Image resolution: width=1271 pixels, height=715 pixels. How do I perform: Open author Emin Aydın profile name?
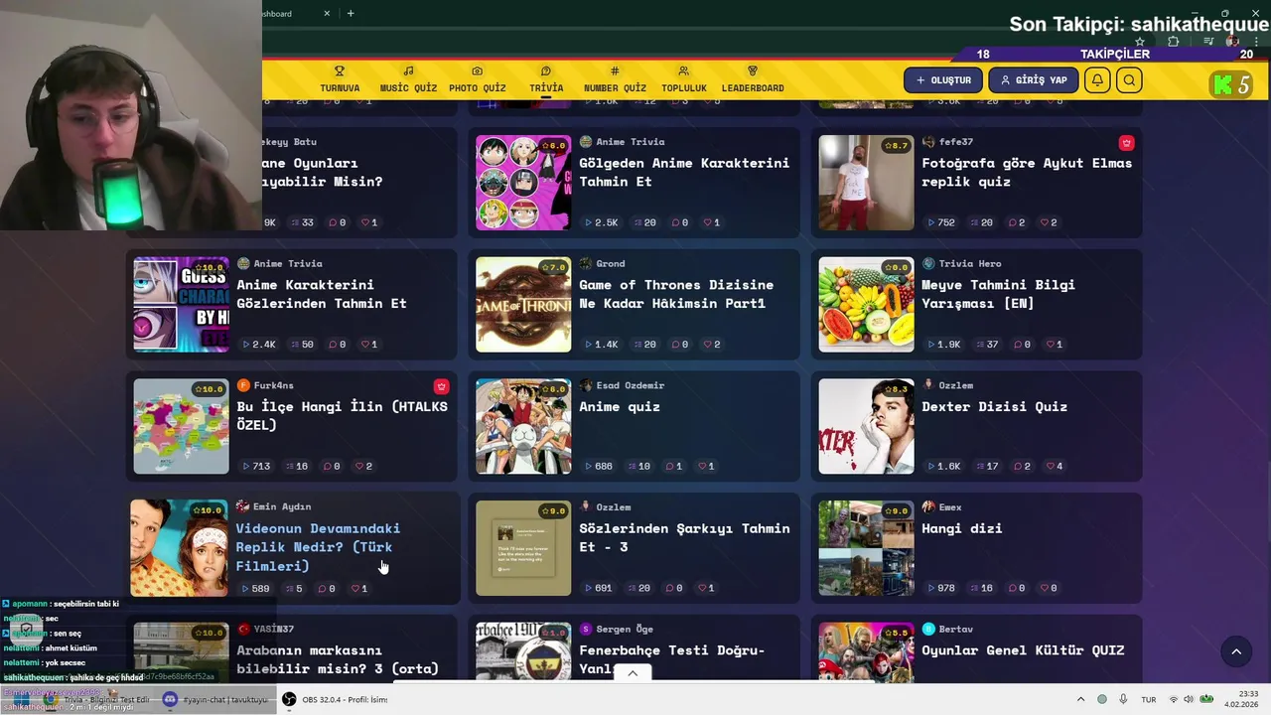coord(282,506)
